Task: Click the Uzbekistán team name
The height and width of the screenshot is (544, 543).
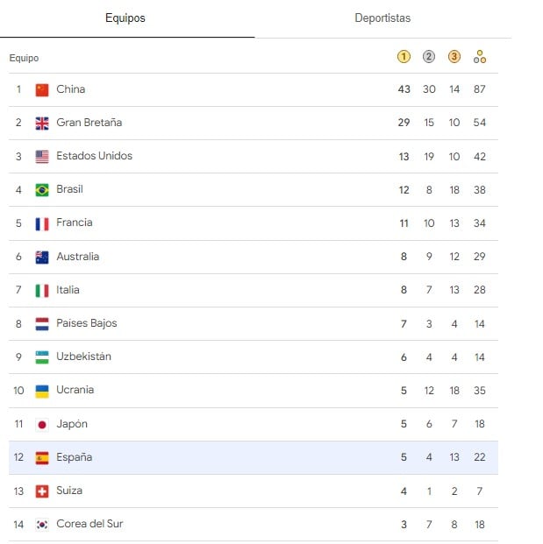Action: tap(83, 357)
